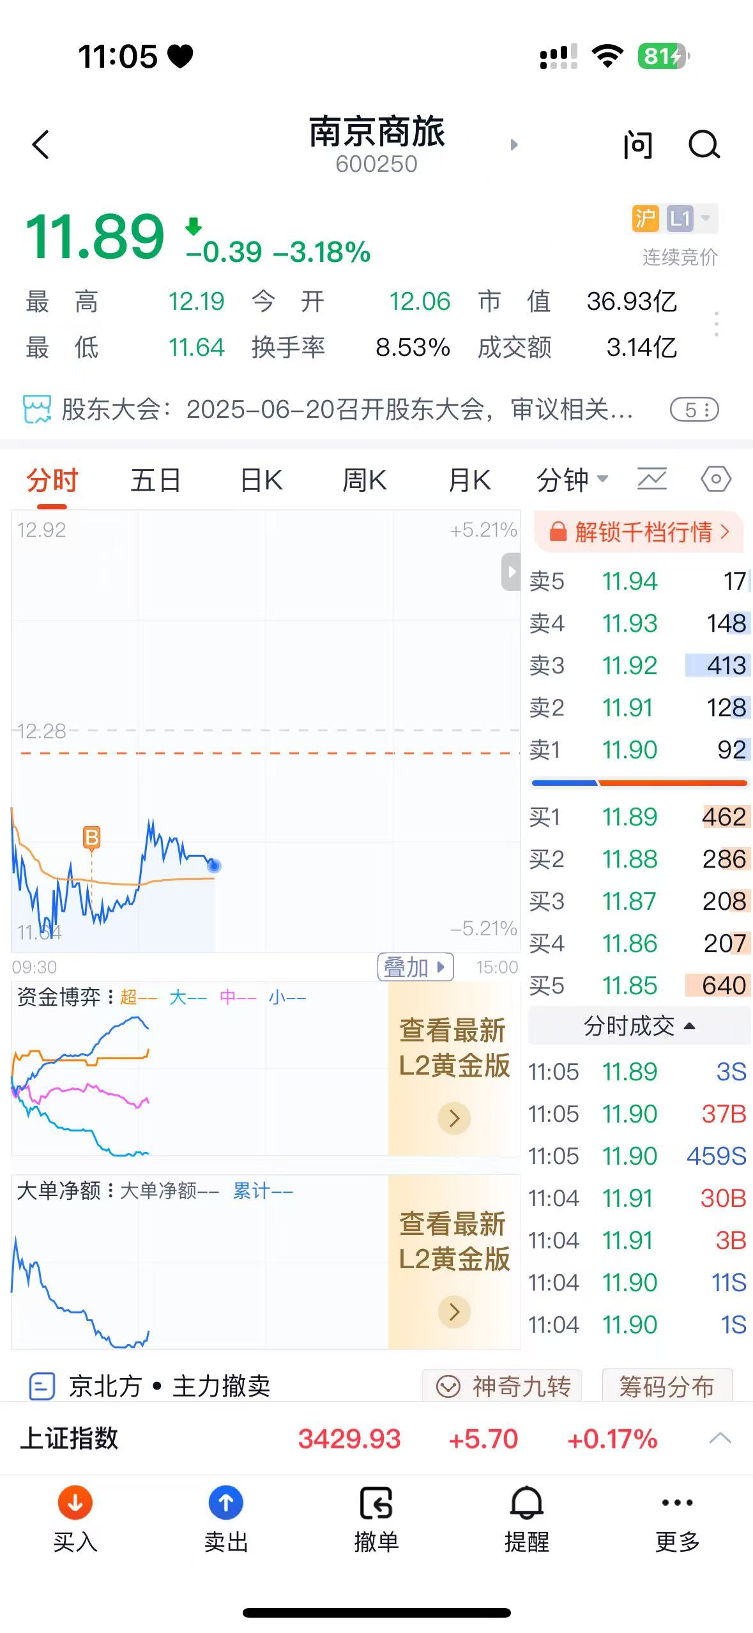This screenshot has height=1633, width=753.
Task: Select the 买1 11.89 order row
Action: tap(639, 817)
